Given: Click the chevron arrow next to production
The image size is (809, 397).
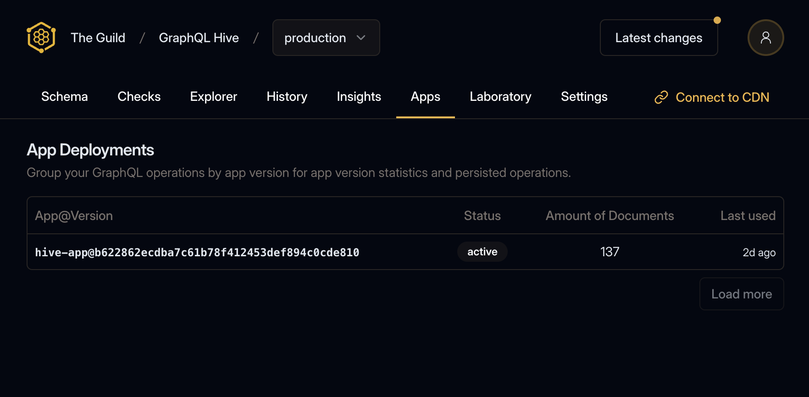Looking at the screenshot, I should [361, 38].
